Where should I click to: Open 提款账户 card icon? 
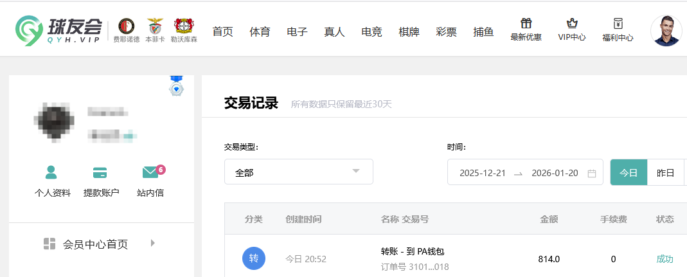pyautogui.click(x=100, y=172)
